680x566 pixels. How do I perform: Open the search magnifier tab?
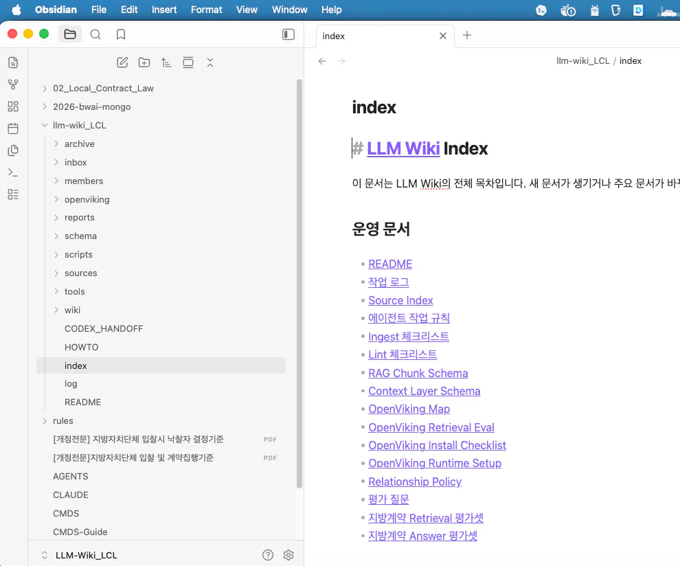tap(95, 34)
